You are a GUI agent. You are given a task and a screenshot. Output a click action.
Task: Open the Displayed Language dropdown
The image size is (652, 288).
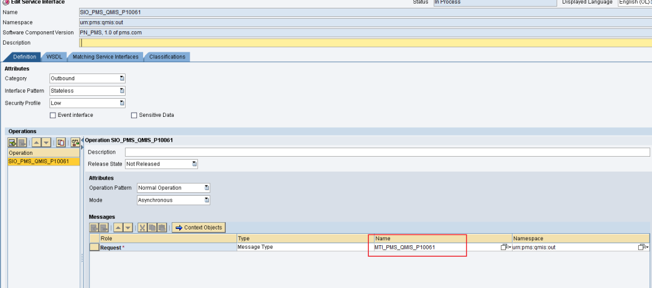pos(634,2)
